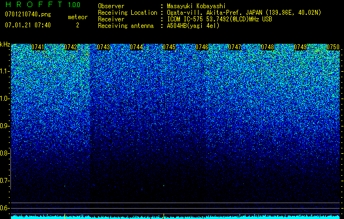Select location text Ogata-vill. Akita-Pref. JAPAN

pyautogui.click(x=215, y=13)
